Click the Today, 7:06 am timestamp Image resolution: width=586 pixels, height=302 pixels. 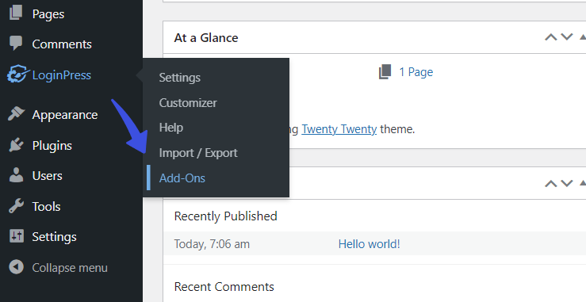click(x=212, y=244)
